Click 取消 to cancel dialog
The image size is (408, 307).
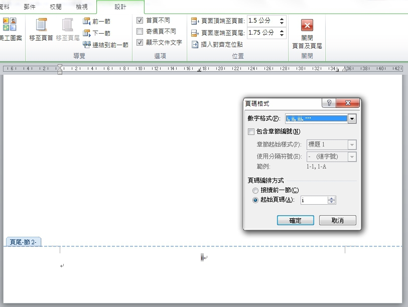click(337, 220)
